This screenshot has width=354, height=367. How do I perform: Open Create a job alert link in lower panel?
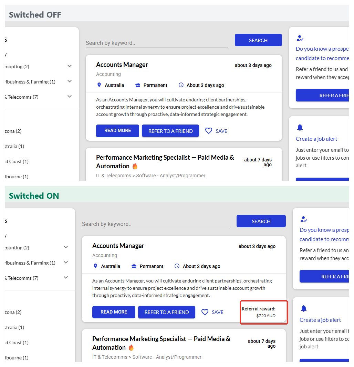(x=320, y=320)
